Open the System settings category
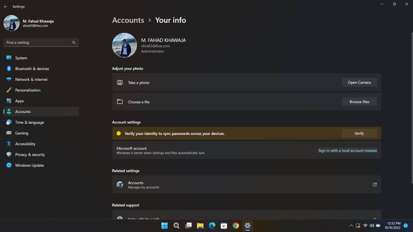 pyautogui.click(x=41, y=58)
